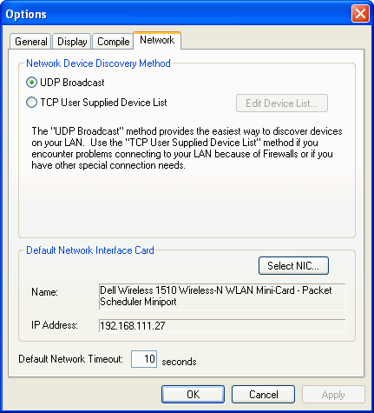
Task: Click the UDP Broadcast label text
Action: 72,83
